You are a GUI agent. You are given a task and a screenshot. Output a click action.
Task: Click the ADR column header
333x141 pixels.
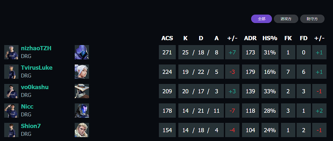[250, 38]
